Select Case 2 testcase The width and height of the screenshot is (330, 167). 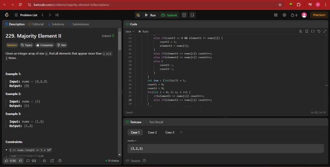point(152,132)
